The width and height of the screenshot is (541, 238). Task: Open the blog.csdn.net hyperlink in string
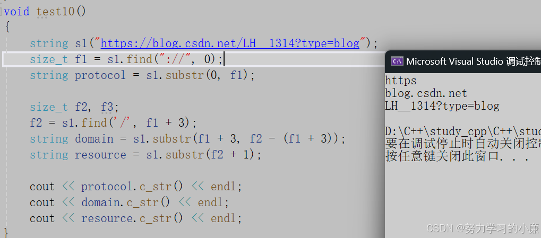click(230, 43)
